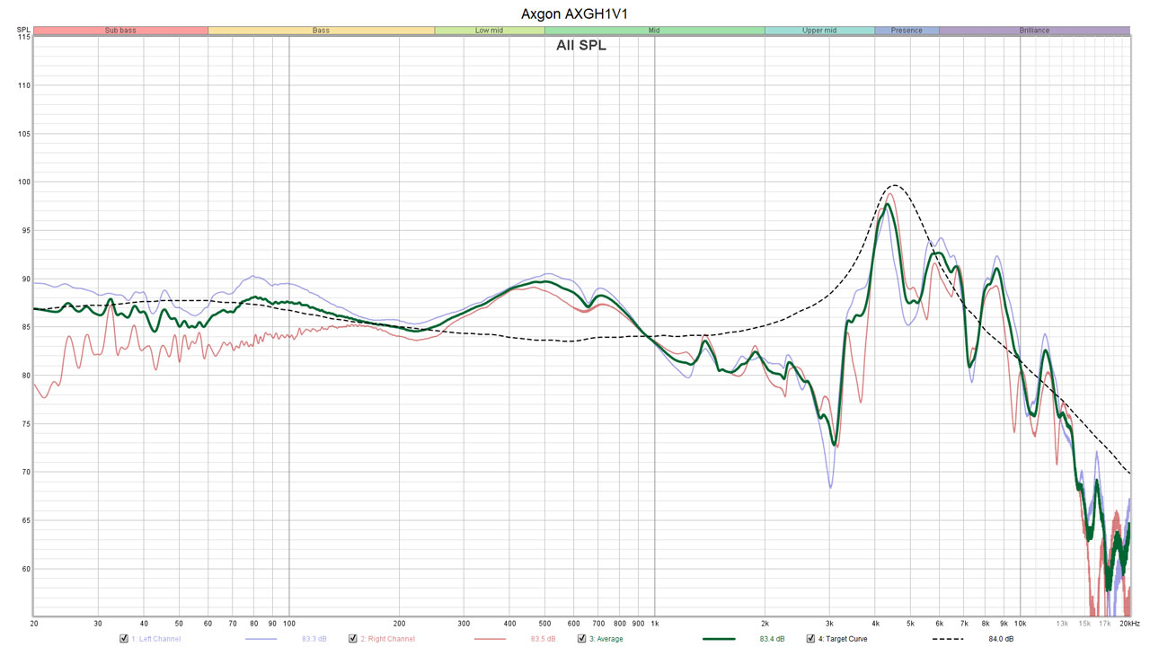This screenshot has width=1150, height=647.
Task: Click the 60 value on SPL axis
Action: (25, 569)
